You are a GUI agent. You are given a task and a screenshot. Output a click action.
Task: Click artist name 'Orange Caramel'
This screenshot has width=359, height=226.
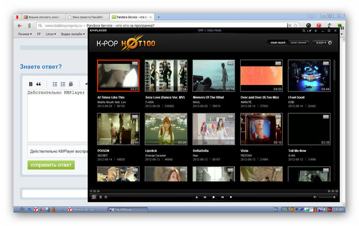pyautogui.click(x=155, y=155)
